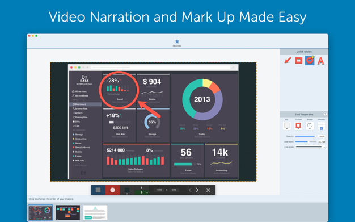Start recording with the red record button
The image size is (355, 222).
[112, 190]
